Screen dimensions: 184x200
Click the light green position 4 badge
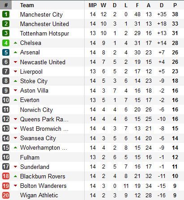pos(6,43)
